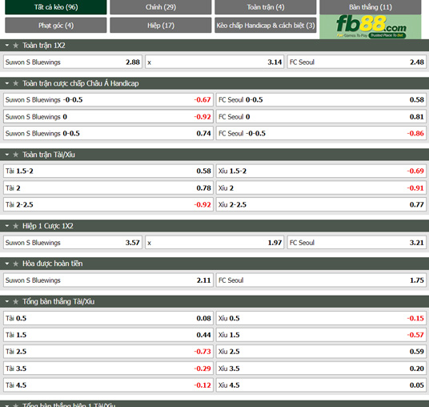This screenshot has width=429, height=407.
Task: Star the Toàn trận 1X2 market
Action: pyautogui.click(x=15, y=46)
